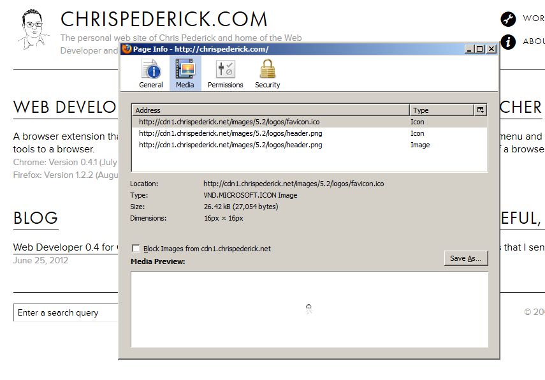Click the Firefox icon in dialog title bar
This screenshot has width=545, height=380.
pyautogui.click(x=126, y=49)
